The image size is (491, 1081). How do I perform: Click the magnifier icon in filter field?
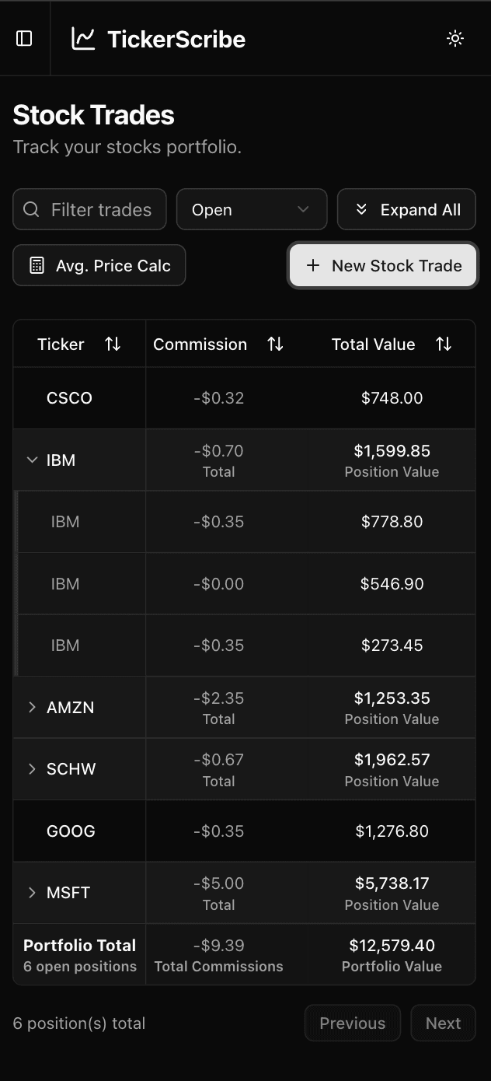pyautogui.click(x=31, y=209)
